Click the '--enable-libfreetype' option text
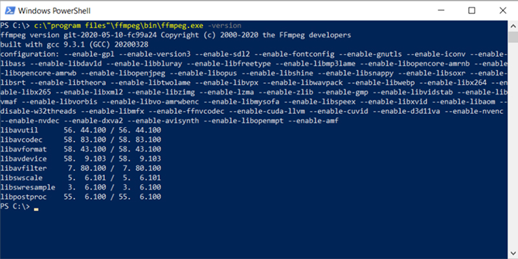 pyautogui.click(x=227, y=63)
